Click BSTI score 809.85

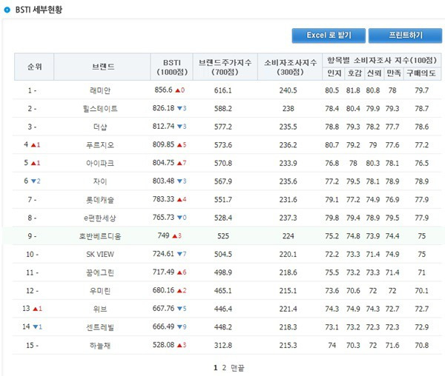click(x=163, y=144)
